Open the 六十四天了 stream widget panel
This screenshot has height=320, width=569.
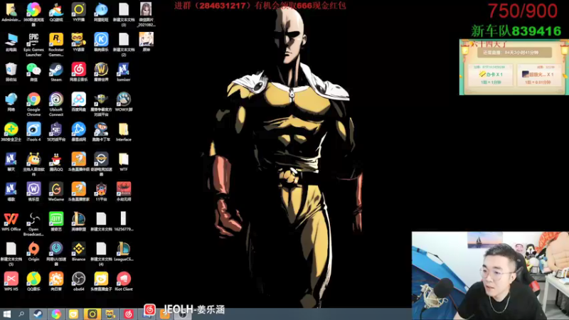514,67
